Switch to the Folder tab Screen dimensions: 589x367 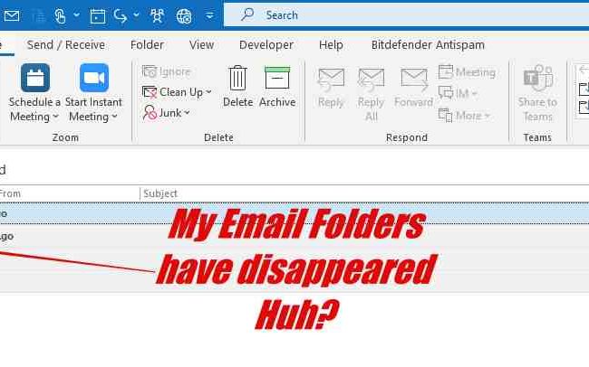(147, 45)
